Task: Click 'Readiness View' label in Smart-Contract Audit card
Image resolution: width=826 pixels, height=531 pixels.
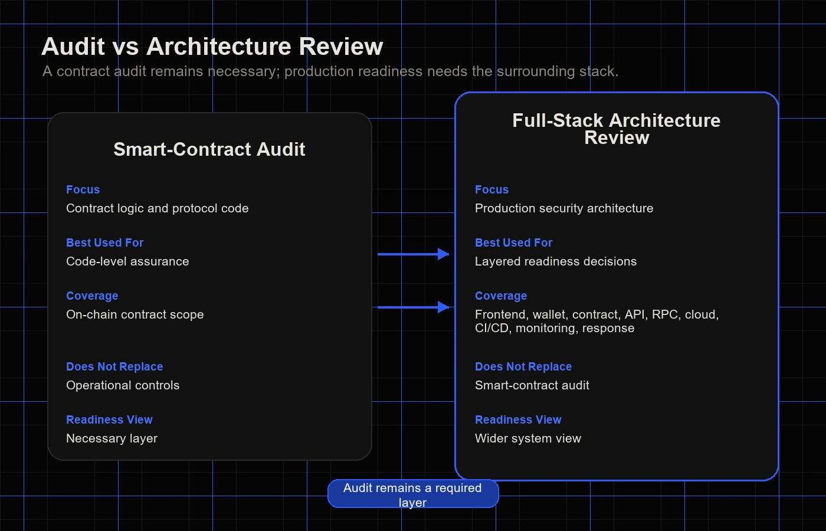Action: coord(109,419)
